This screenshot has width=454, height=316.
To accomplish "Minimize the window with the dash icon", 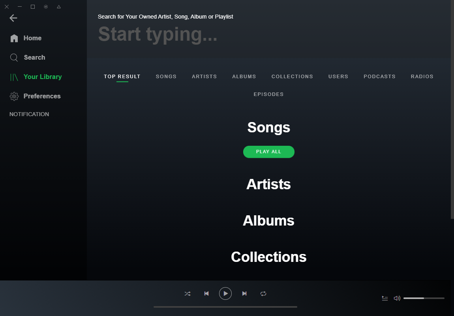I will [x=20, y=6].
